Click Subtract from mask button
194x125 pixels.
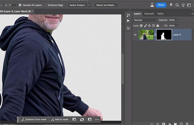pos(34,120)
